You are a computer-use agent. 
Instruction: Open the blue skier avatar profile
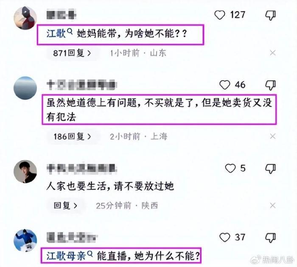25,240
